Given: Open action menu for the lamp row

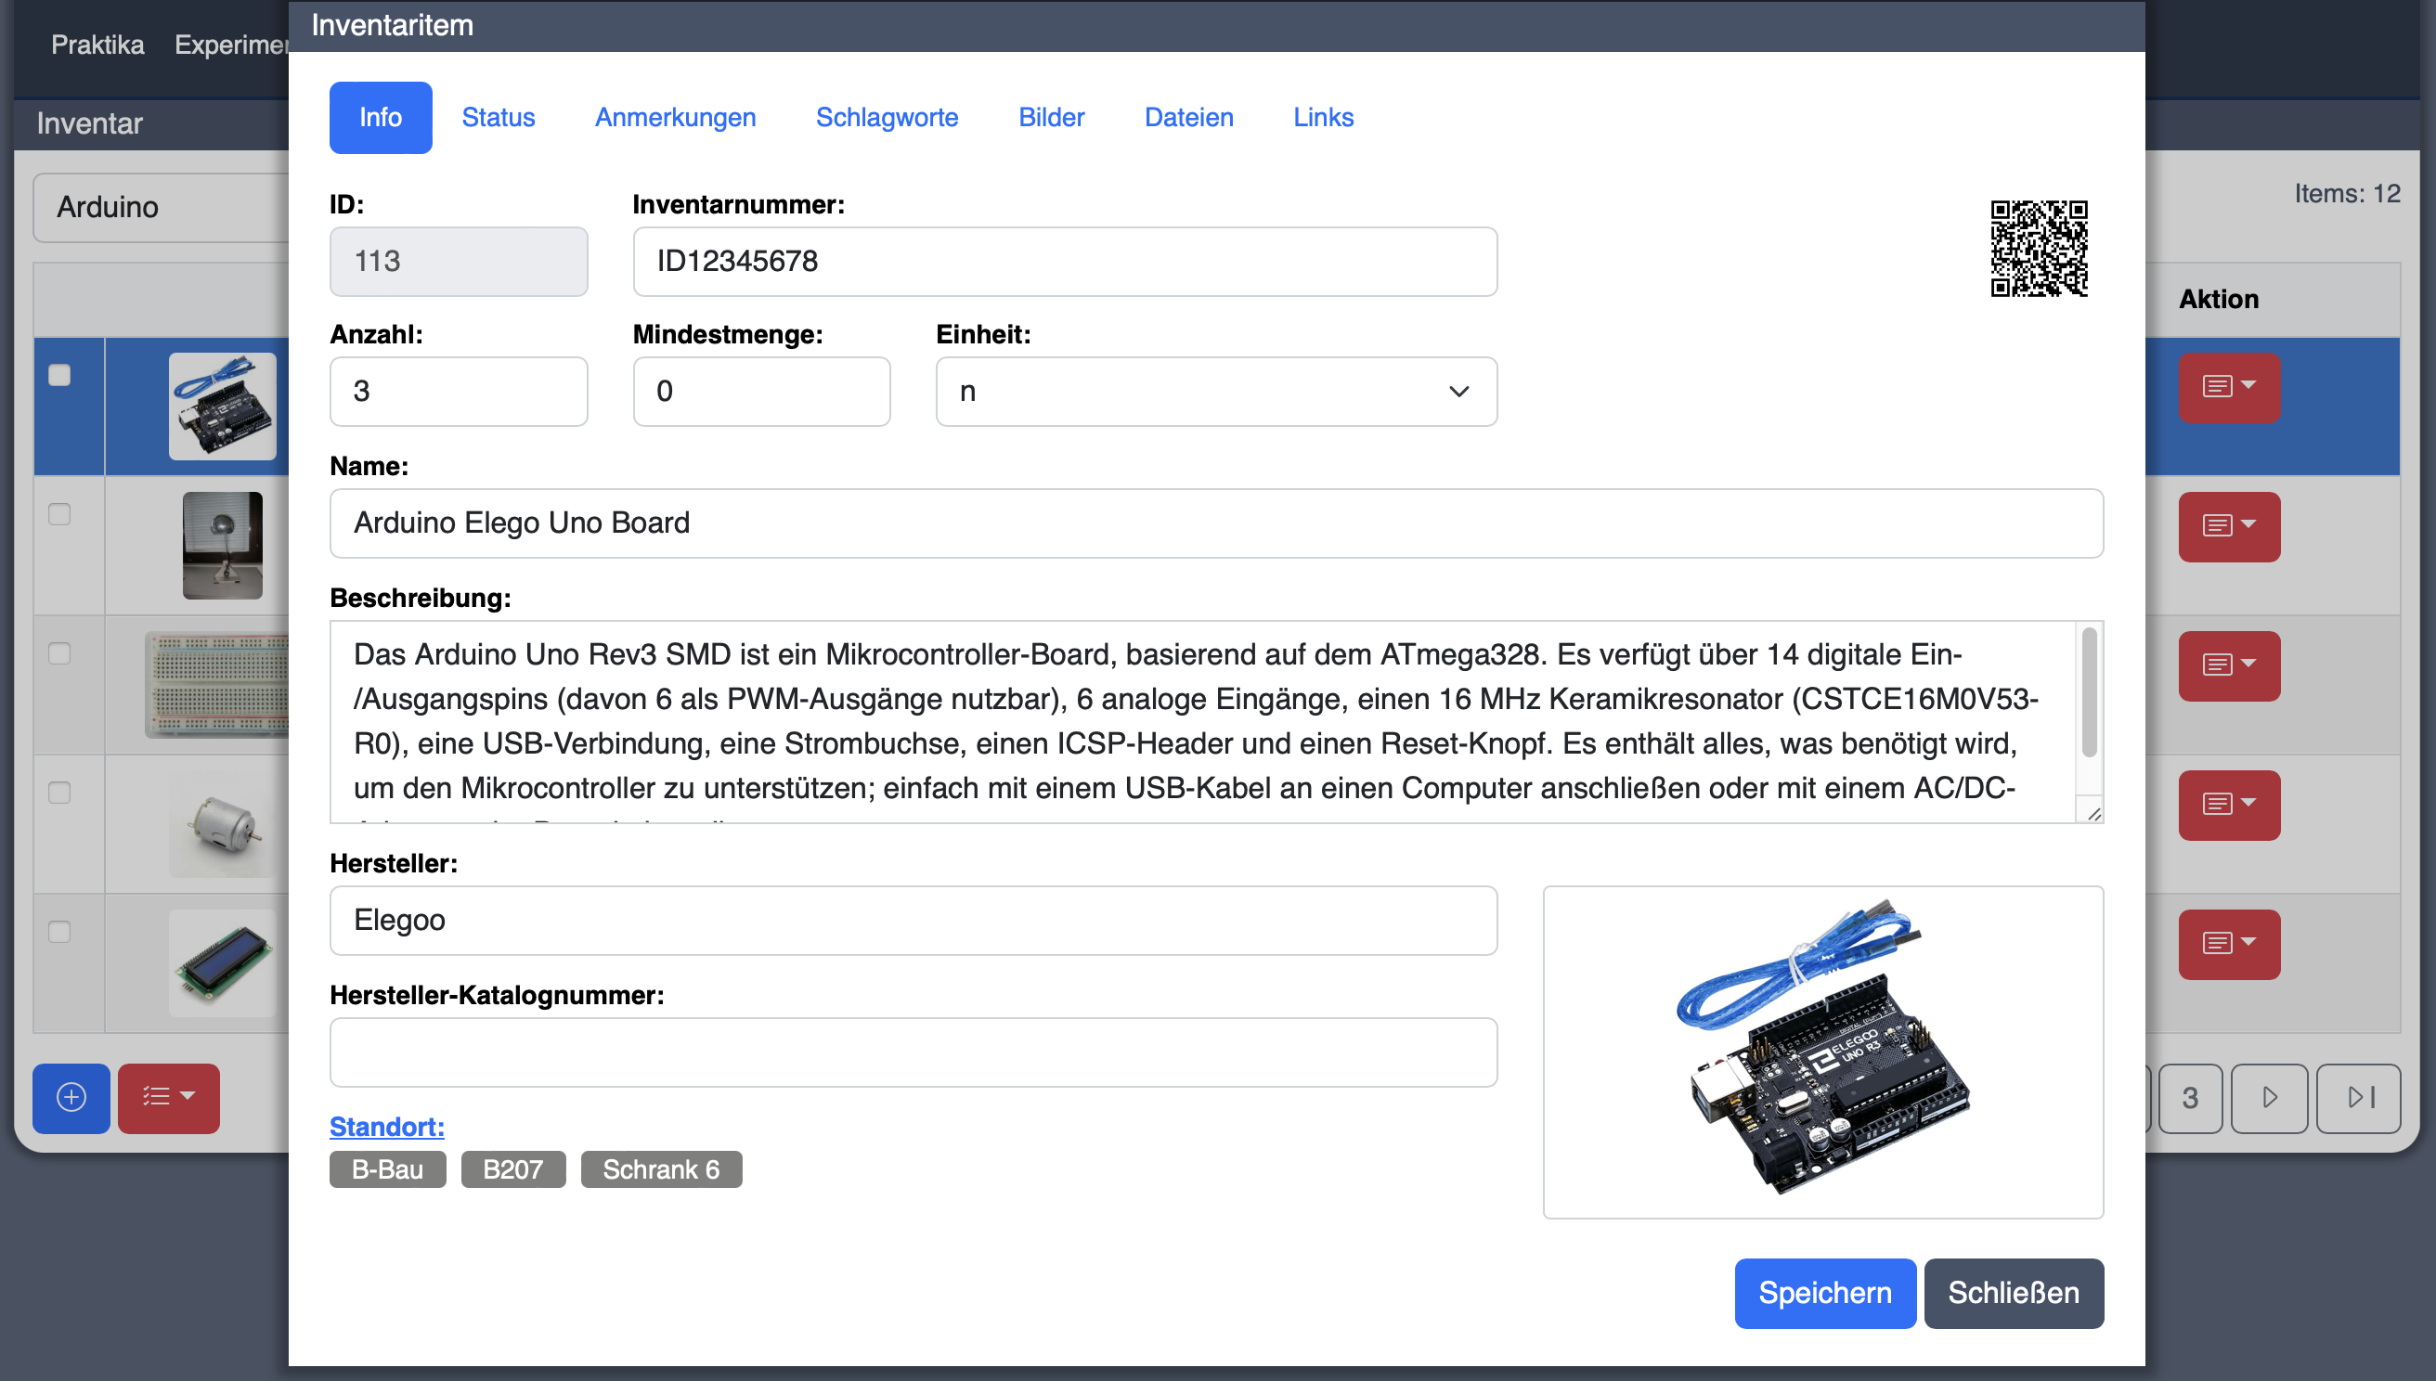Looking at the screenshot, I should (x=2228, y=526).
